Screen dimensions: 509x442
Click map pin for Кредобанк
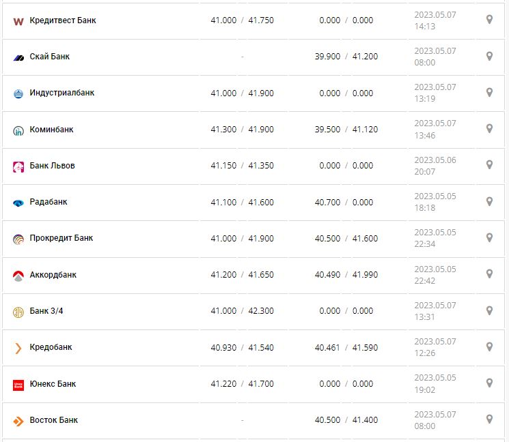tap(489, 347)
